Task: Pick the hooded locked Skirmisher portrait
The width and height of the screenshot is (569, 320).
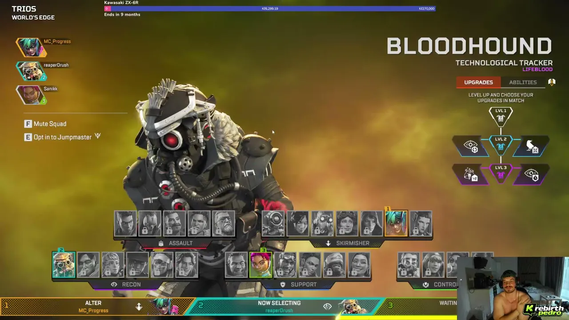Action: coord(371,224)
